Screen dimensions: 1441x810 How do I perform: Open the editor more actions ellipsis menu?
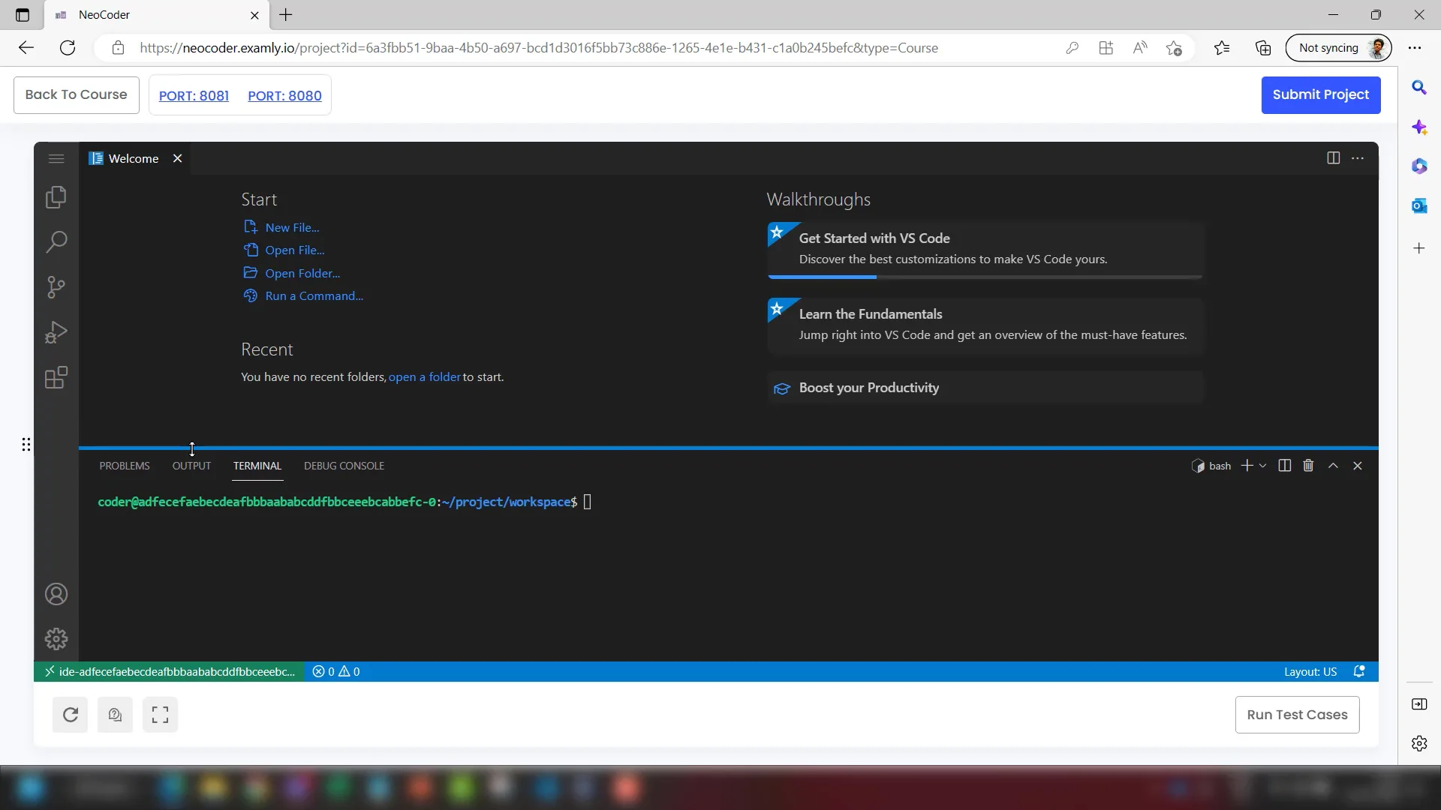tap(1358, 158)
